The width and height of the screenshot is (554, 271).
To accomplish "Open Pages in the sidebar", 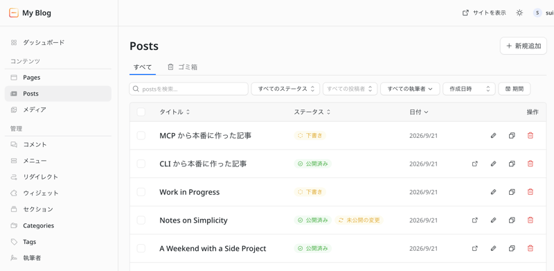I will [x=58, y=78].
